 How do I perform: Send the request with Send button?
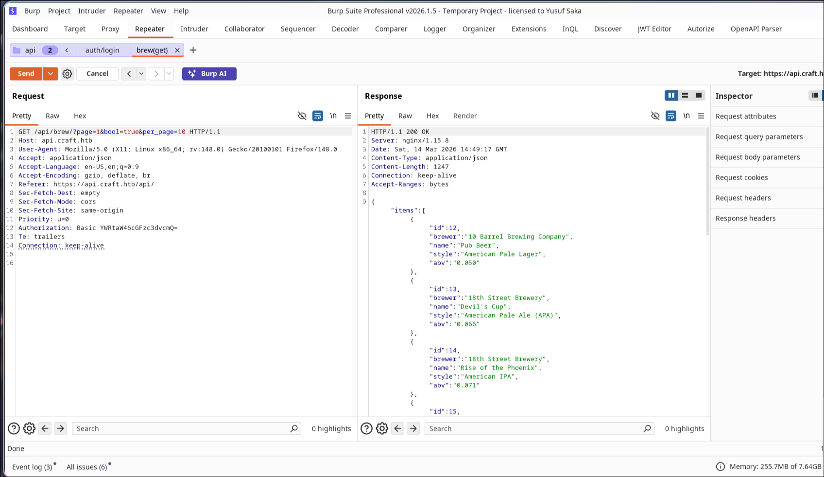(x=26, y=74)
